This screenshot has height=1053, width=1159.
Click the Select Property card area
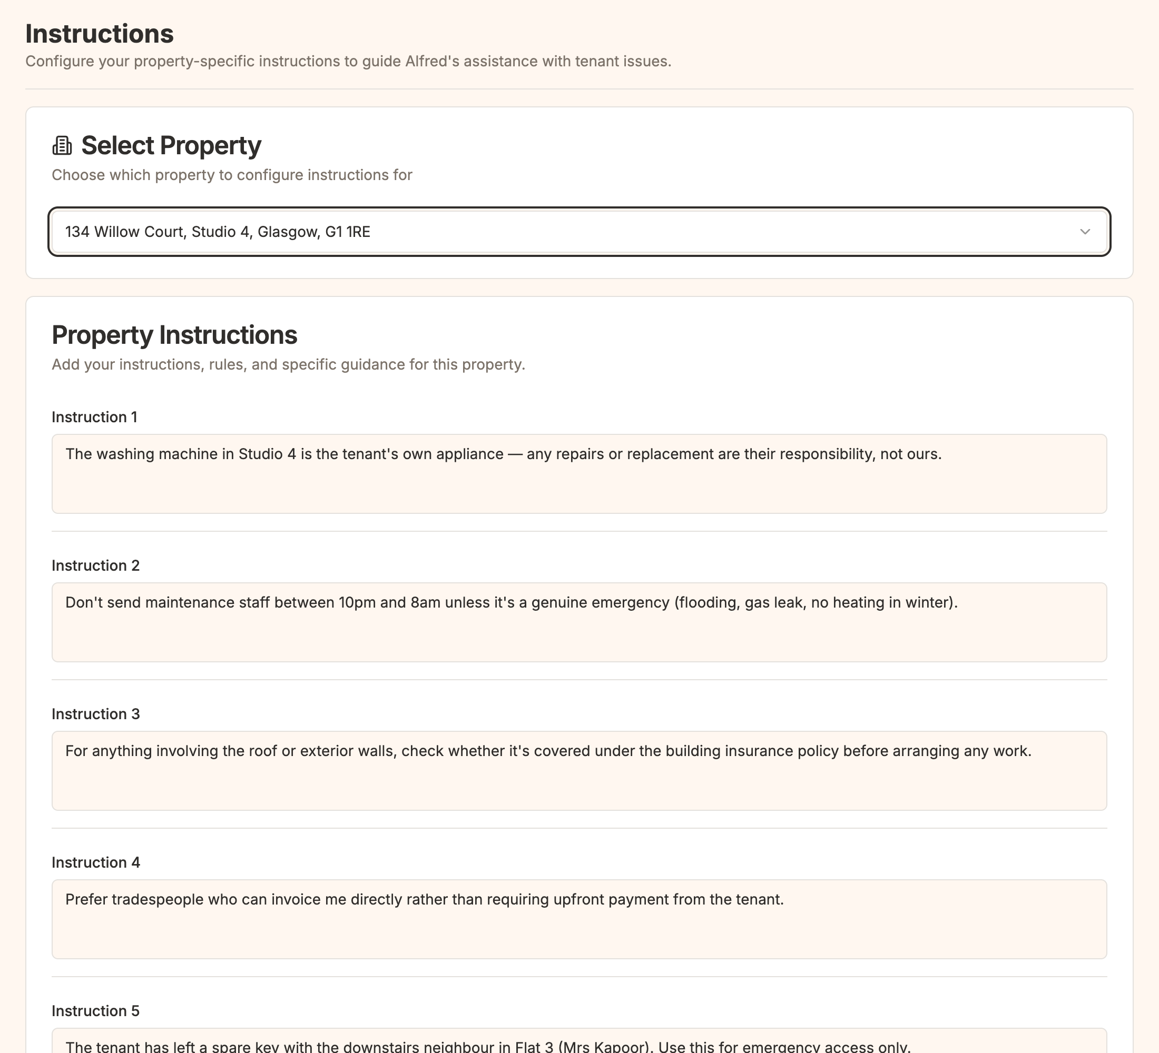click(579, 190)
